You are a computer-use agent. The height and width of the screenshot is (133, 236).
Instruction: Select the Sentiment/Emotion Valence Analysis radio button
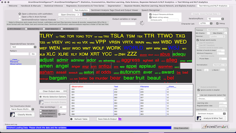[x=20, y=20]
